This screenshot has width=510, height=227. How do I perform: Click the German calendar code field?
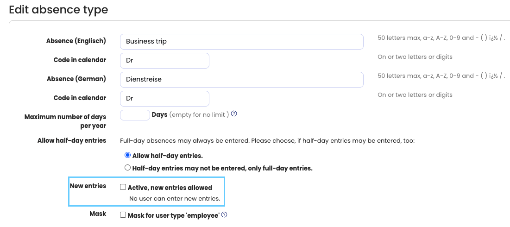point(164,99)
